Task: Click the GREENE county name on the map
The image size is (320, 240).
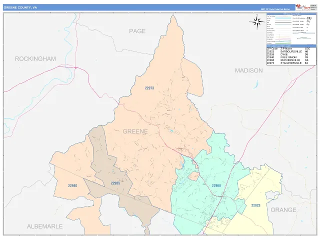Action: (135, 131)
